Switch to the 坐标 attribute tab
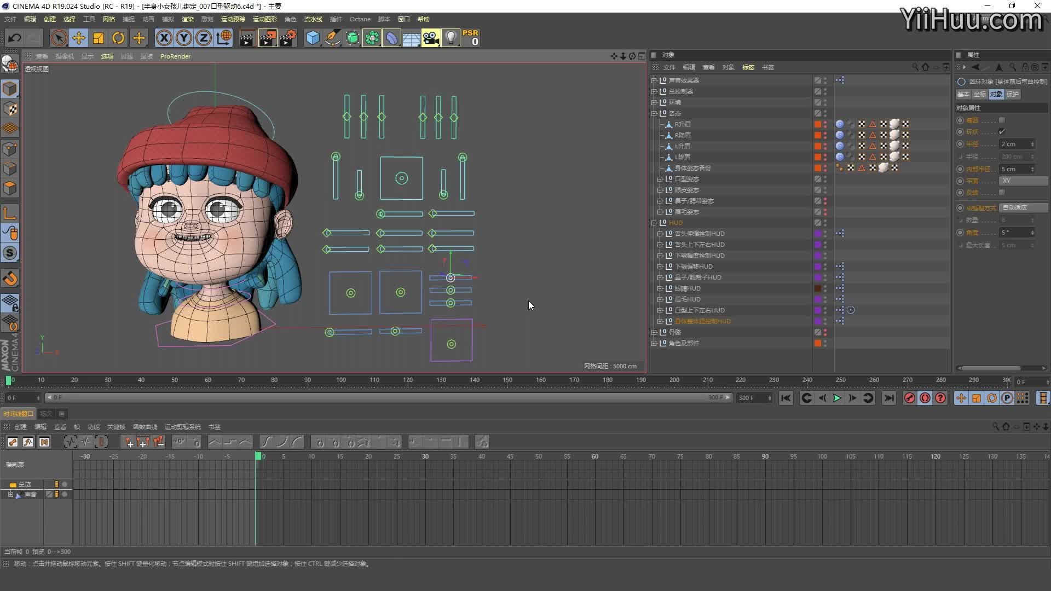 [x=980, y=94]
